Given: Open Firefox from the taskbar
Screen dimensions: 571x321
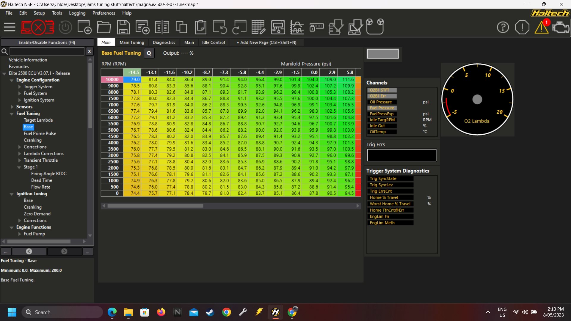Looking at the screenshot, I should pyautogui.click(x=161, y=312).
